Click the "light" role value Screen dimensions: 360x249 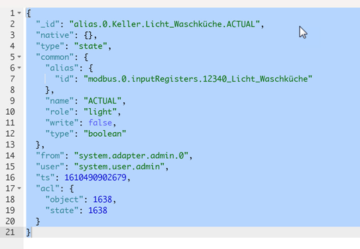click(x=100, y=112)
